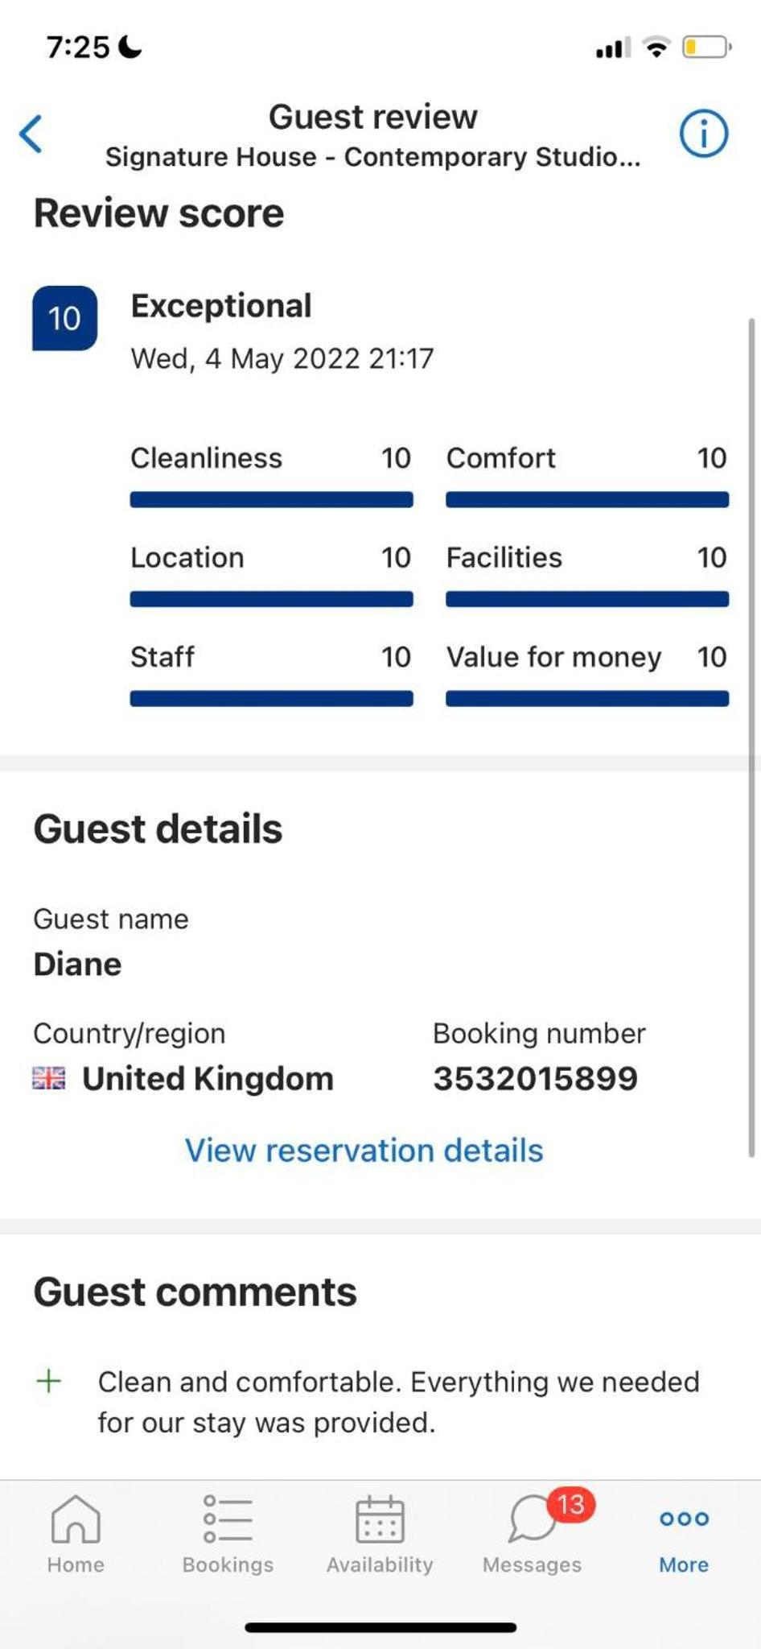Tap the Cleanliness score bar
Screen dimensions: 761x1649
272,500
